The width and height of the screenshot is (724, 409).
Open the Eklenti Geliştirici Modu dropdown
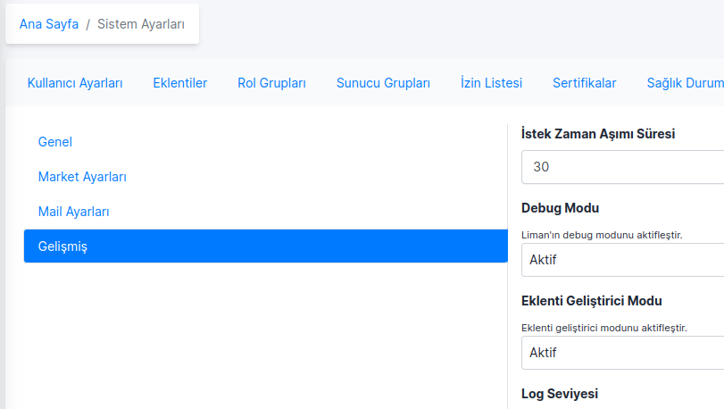click(x=622, y=353)
